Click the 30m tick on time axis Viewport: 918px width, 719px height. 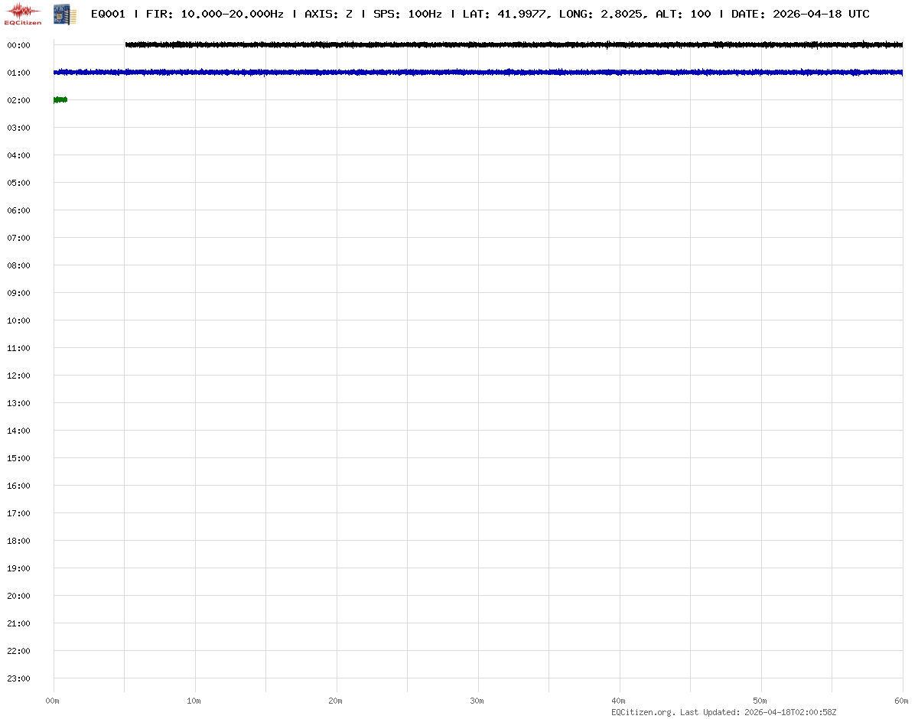477,701
